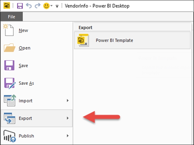
Task: Expand the Export submenu arrow
Action: coord(67,118)
